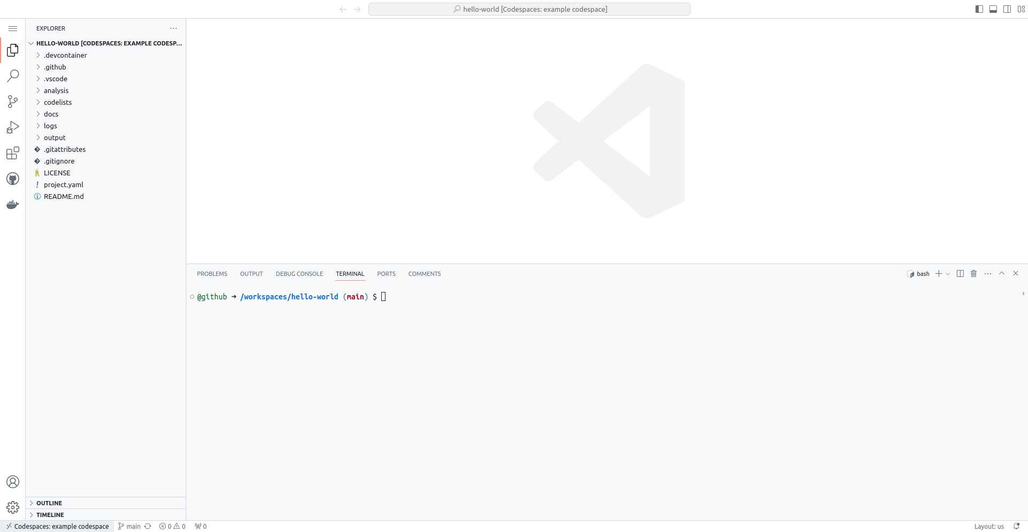
Task: Click the ports forwarded indicator showing 0
Action: [x=201, y=526]
